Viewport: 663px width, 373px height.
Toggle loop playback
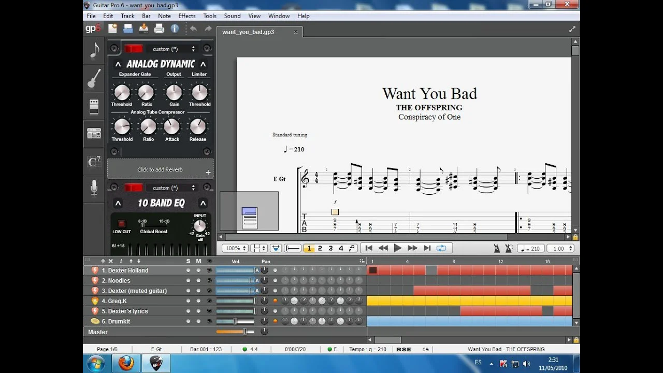tap(441, 248)
